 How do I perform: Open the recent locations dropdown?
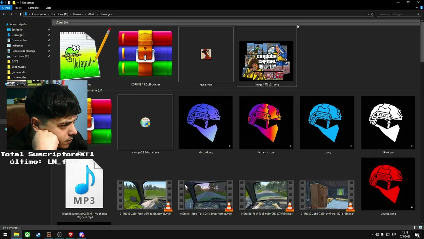click(16, 14)
